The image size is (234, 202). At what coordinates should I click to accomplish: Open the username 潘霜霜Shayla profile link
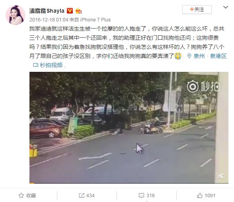tap(47, 11)
